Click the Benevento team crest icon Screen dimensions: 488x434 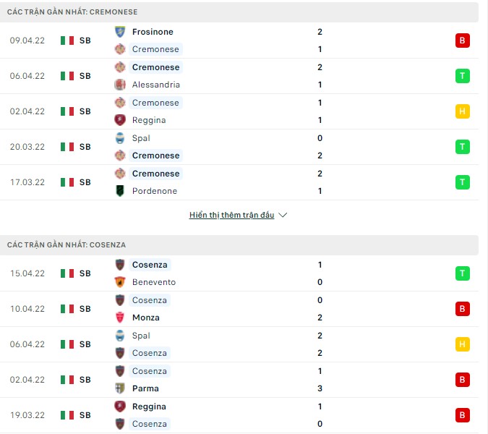coord(120,282)
